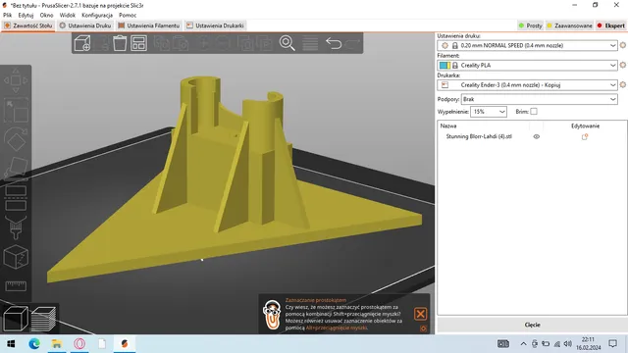Screen dimensions: 628x353
Task: Switch to Ustawienia Filamentu tab
Action: 148,25
